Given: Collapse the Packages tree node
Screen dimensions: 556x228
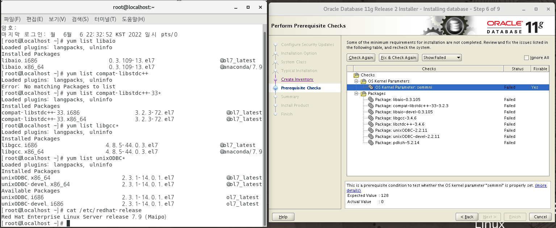Looking at the screenshot, I should click(357, 93).
